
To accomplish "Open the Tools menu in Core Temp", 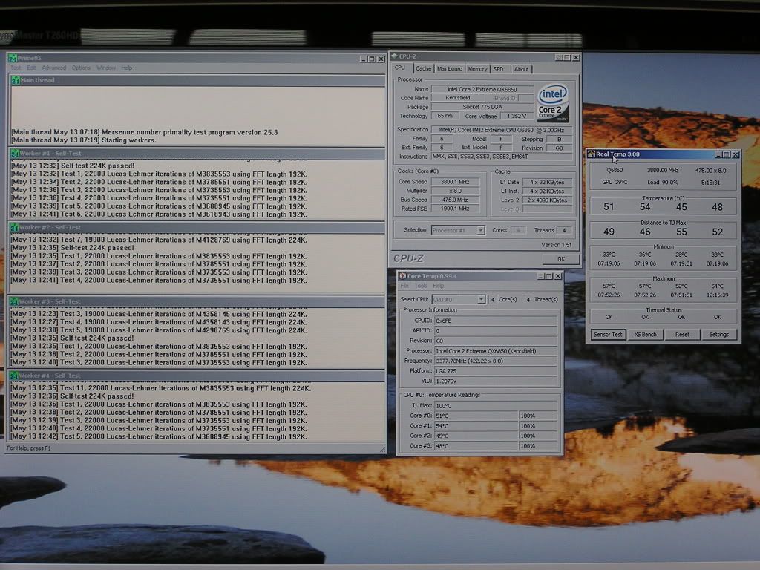I will coord(421,286).
